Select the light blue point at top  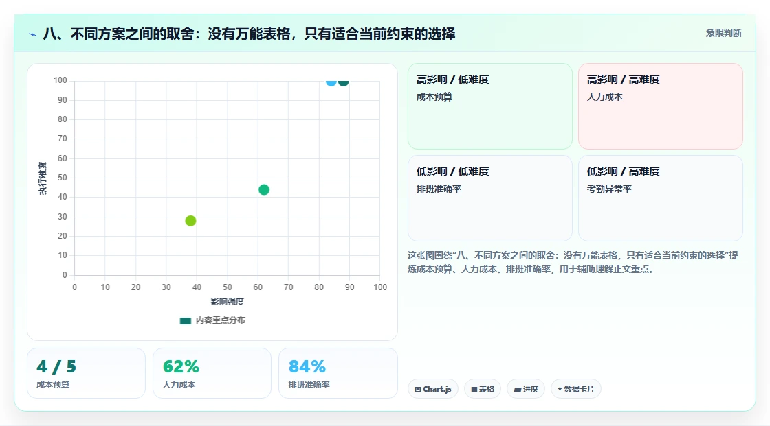click(331, 82)
